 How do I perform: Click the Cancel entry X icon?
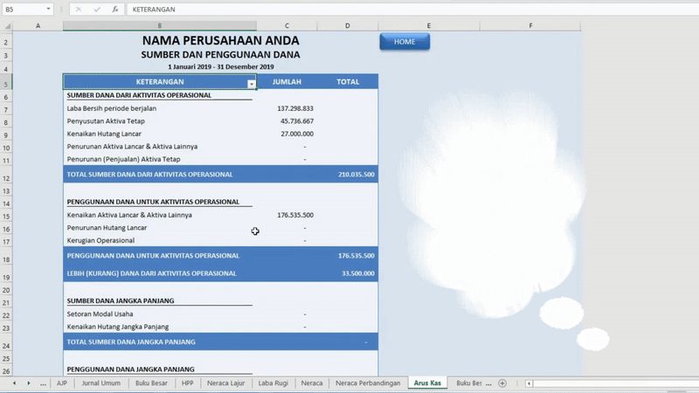(79, 9)
